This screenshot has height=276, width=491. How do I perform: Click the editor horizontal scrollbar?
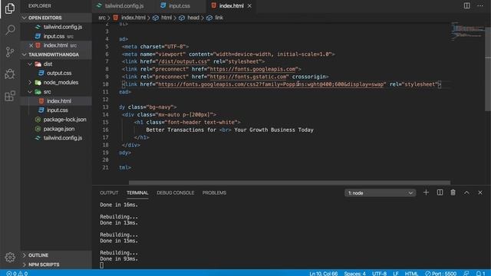(289, 182)
